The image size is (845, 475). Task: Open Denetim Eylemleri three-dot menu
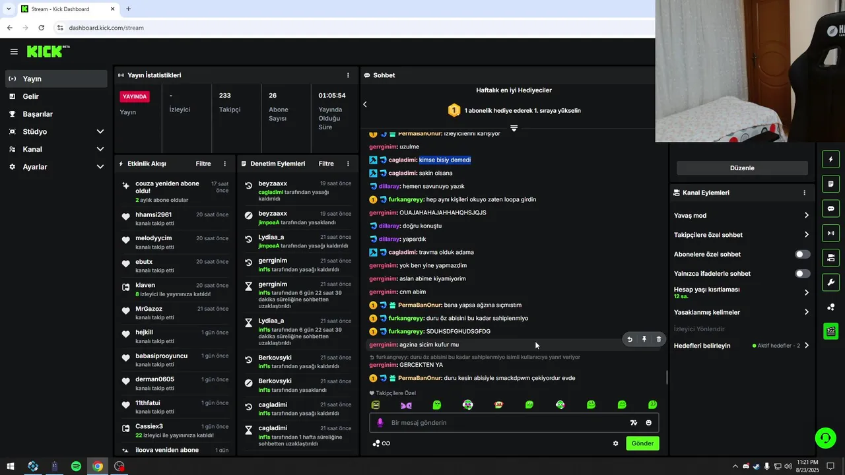(348, 164)
